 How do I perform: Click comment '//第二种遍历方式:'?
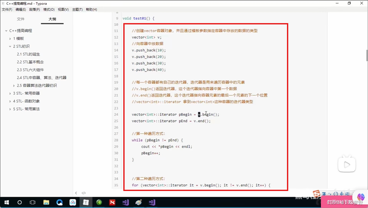click(149, 178)
